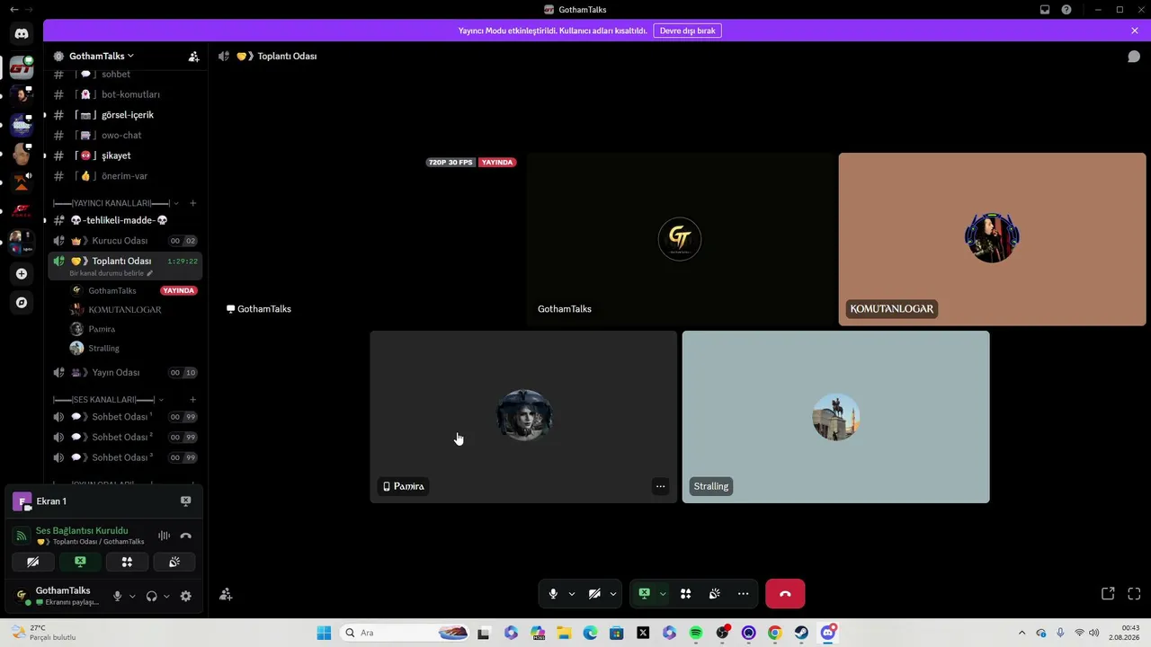
Task: Click the Ara taskbar search box
Action: pos(406,633)
